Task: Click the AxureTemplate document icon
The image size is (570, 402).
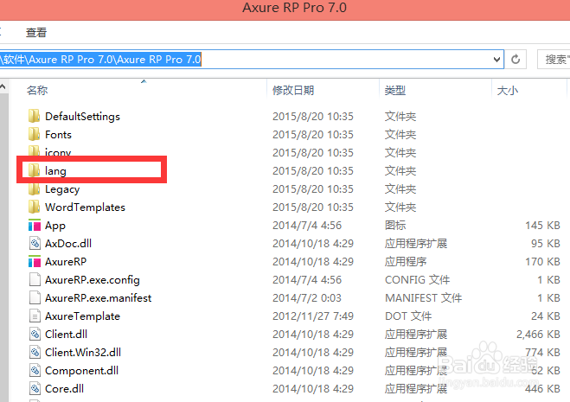Action: click(35, 316)
